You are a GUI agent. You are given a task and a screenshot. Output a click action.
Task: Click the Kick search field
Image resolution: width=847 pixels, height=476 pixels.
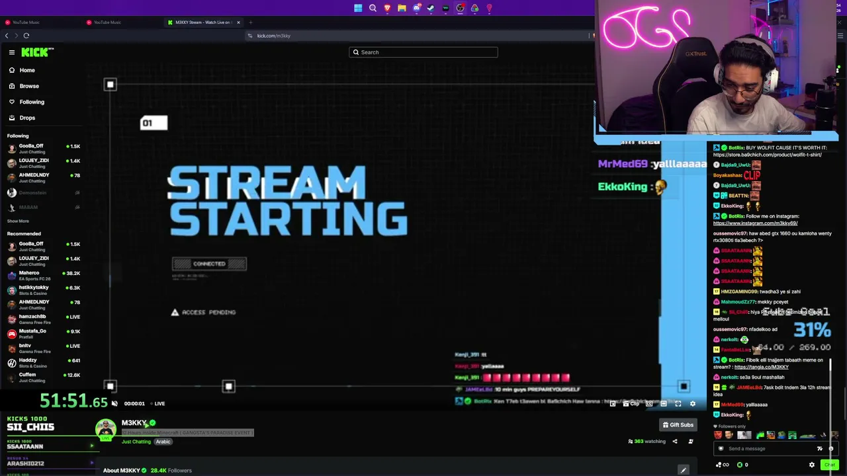coord(423,52)
